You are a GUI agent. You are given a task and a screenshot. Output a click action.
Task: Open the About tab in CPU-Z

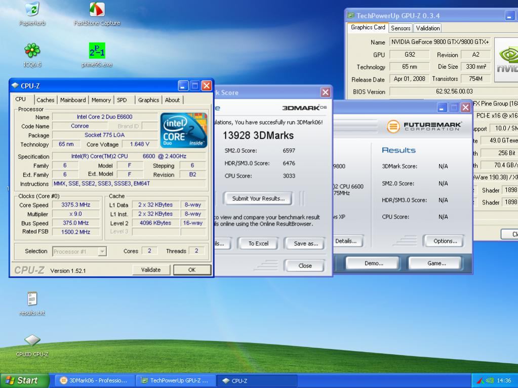[172, 100]
